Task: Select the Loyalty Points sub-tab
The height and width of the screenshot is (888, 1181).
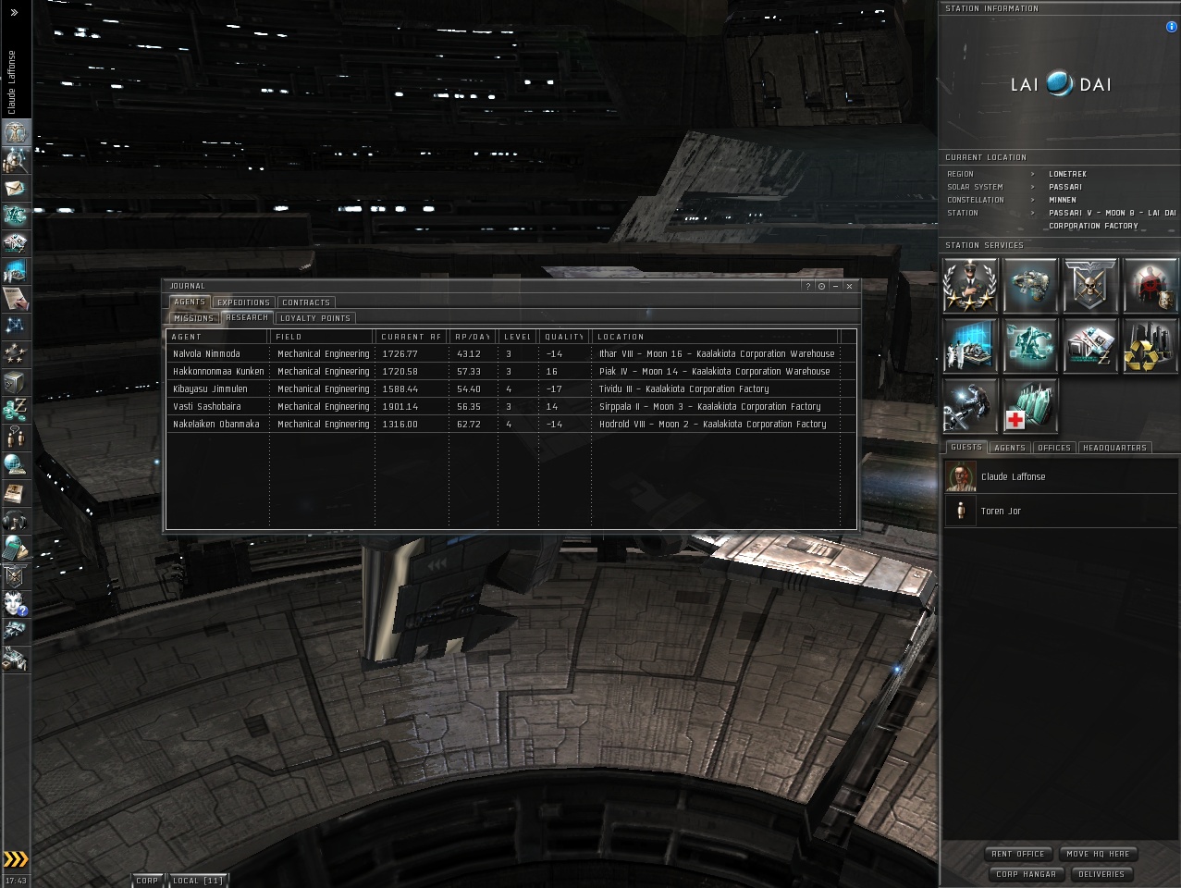Action: pyautogui.click(x=315, y=318)
